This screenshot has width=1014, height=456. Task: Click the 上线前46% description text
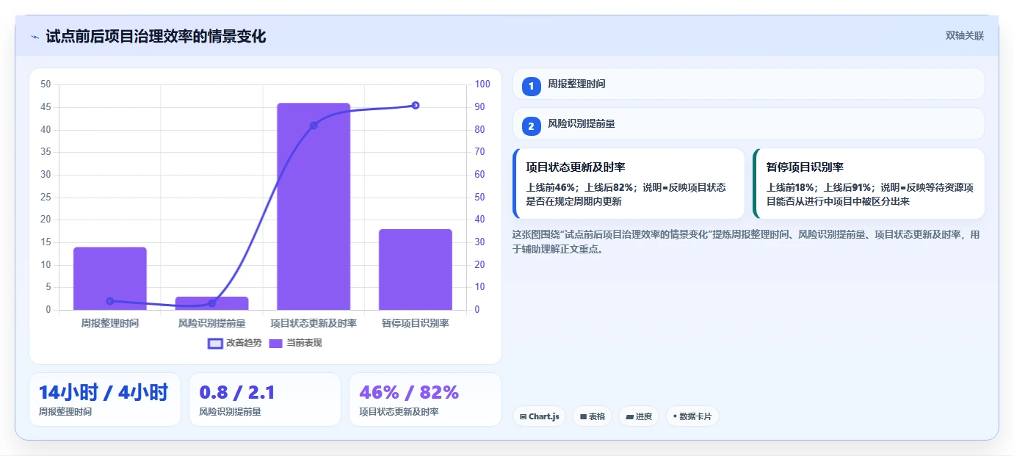pos(626,195)
